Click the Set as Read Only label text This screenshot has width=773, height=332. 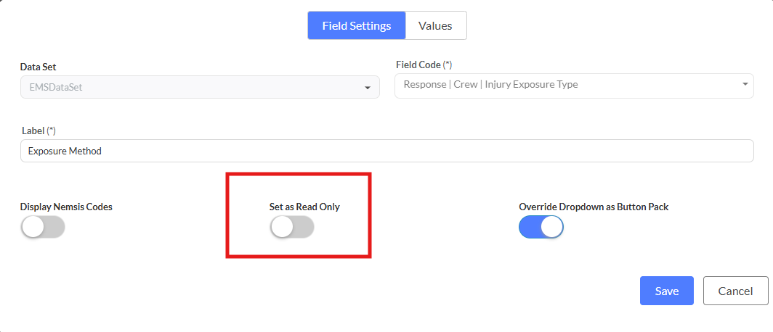304,207
